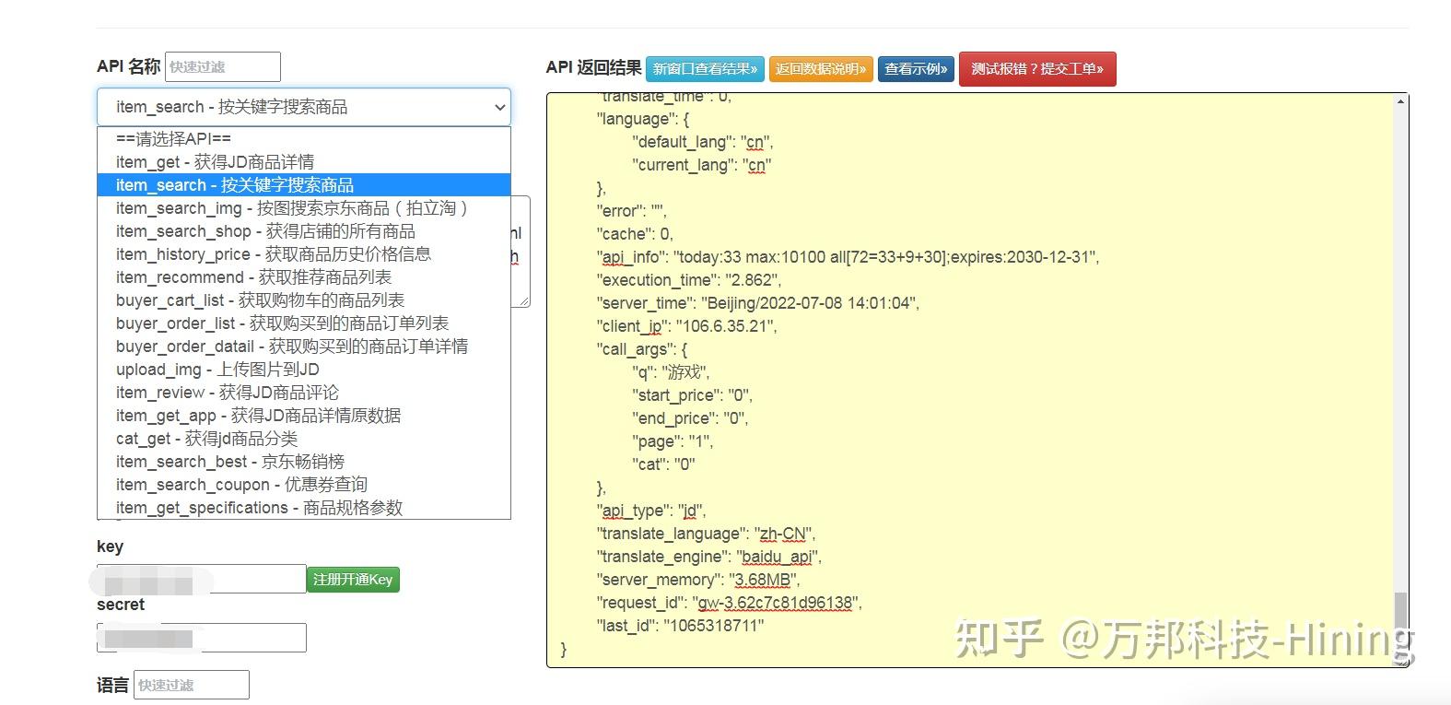Select upload_img - 上传图片到JD
The height and width of the screenshot is (705, 1451).
[303, 370]
